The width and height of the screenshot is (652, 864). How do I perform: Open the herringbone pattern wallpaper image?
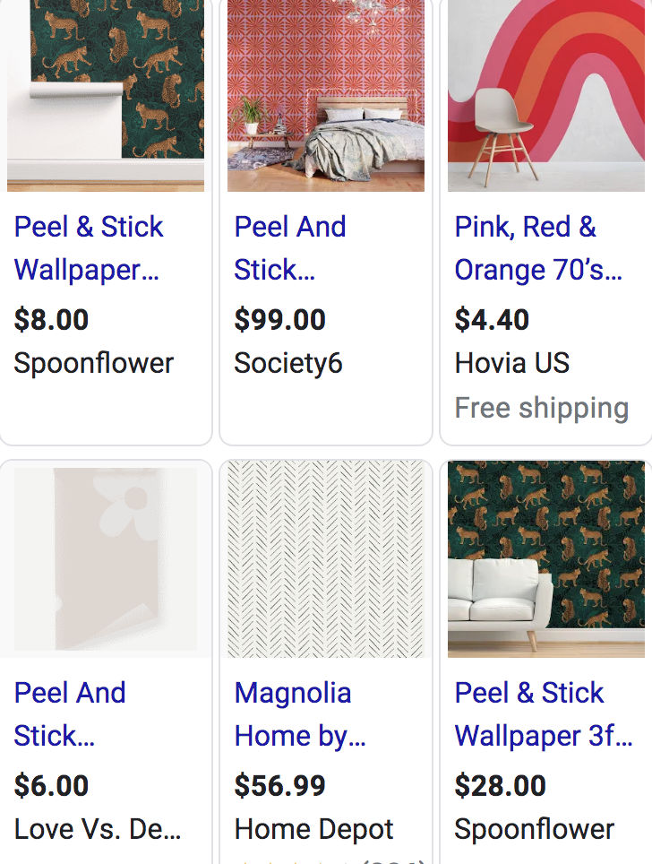pos(326,558)
